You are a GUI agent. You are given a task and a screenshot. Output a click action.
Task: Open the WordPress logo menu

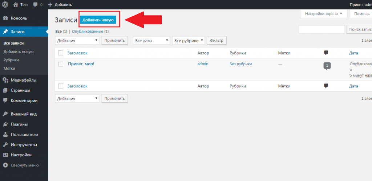[5, 4]
